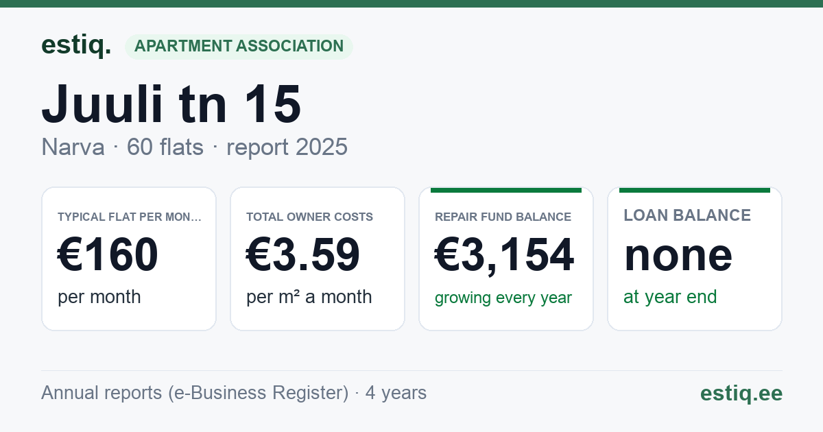Click 'growing every year' text
This screenshot has width=823, height=432.
pyautogui.click(x=503, y=298)
